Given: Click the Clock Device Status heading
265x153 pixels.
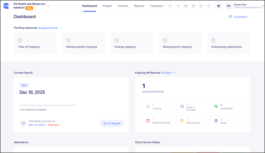Looking at the screenshot, I should pyautogui.click(x=148, y=142).
